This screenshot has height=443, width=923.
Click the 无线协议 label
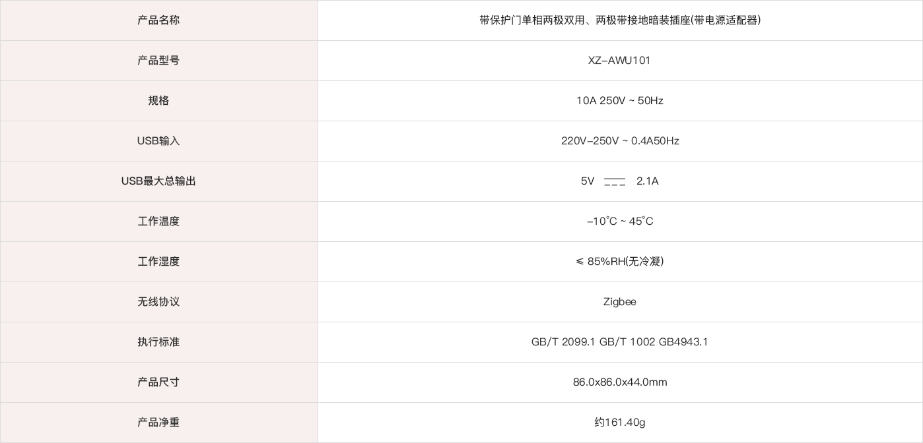(x=158, y=302)
